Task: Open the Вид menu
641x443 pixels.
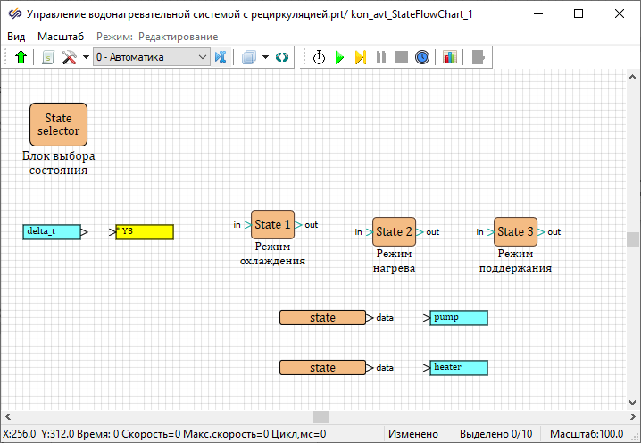Action: 16,36
